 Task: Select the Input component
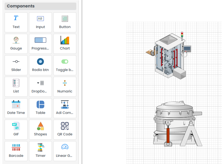point(40,22)
